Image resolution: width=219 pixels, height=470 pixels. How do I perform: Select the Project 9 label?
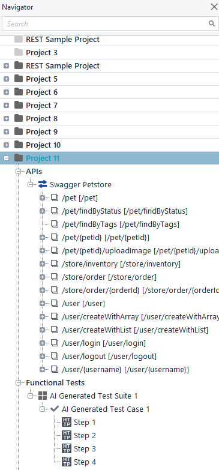[41, 131]
